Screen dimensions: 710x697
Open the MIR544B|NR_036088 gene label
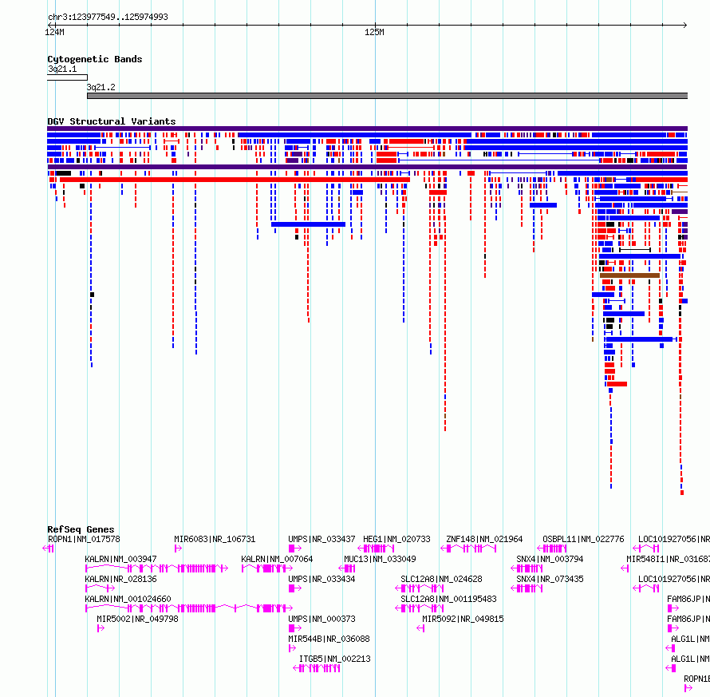coord(329,639)
